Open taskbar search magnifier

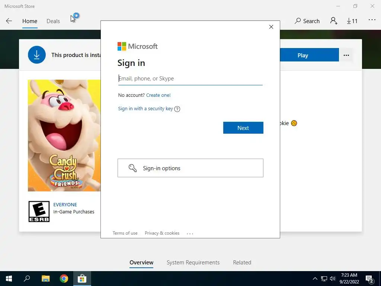(x=27, y=279)
